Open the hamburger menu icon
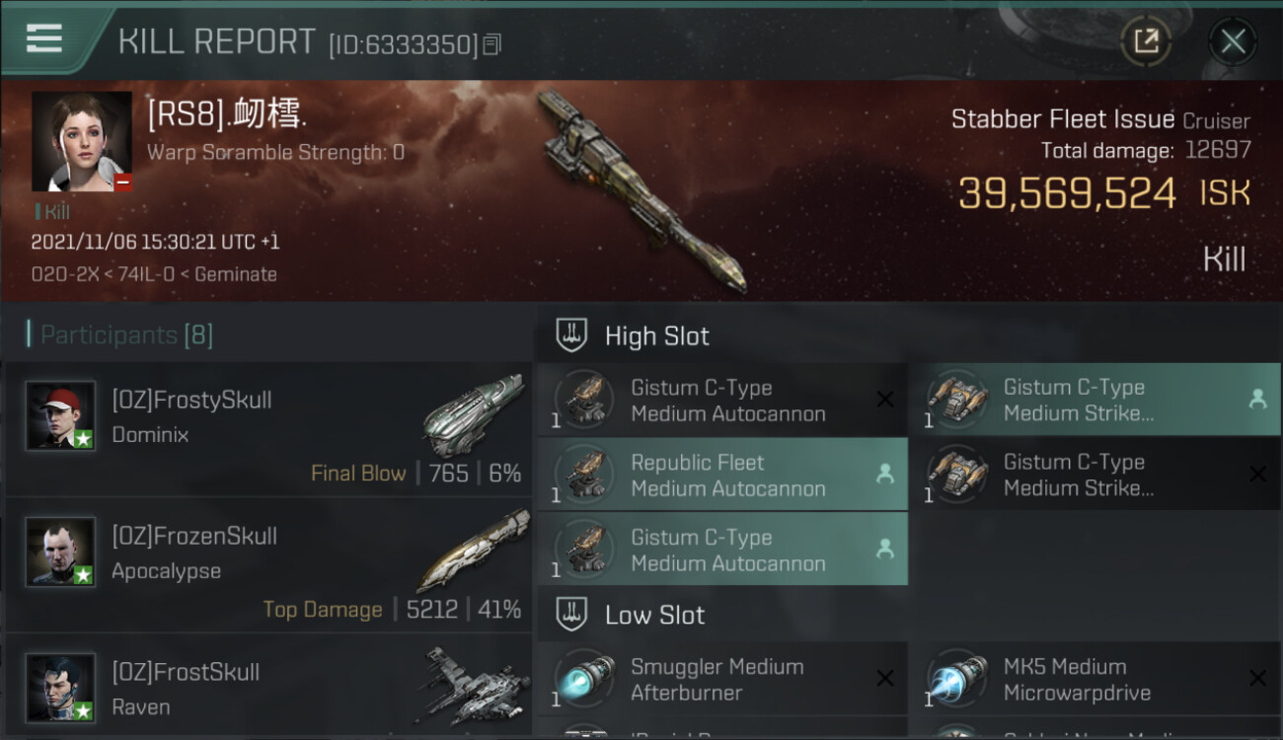 tap(43, 39)
